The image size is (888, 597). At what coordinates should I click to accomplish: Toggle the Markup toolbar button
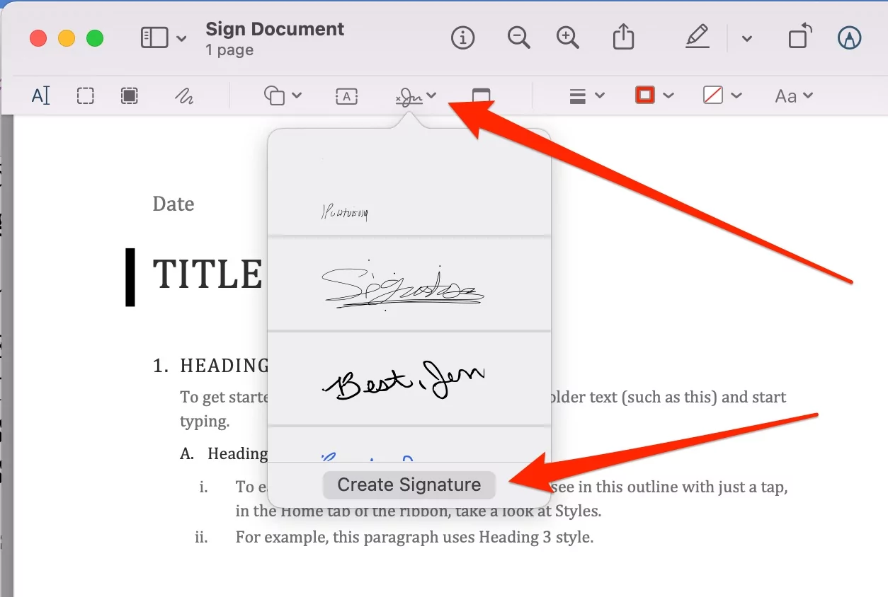tap(849, 38)
